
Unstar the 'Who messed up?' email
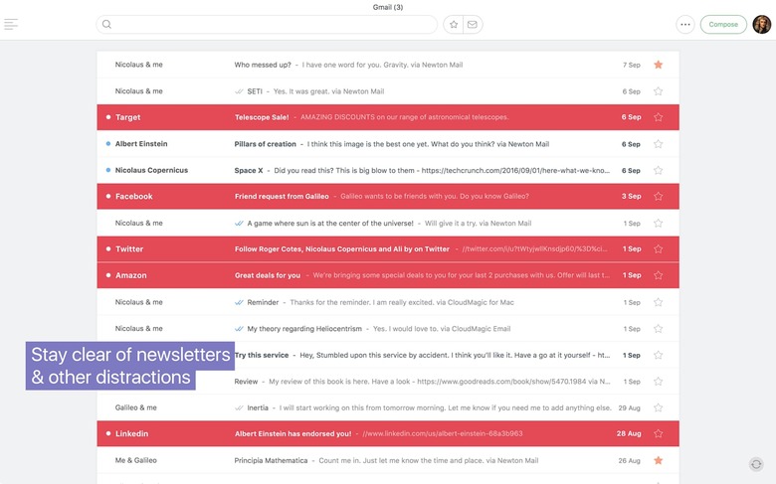point(658,65)
